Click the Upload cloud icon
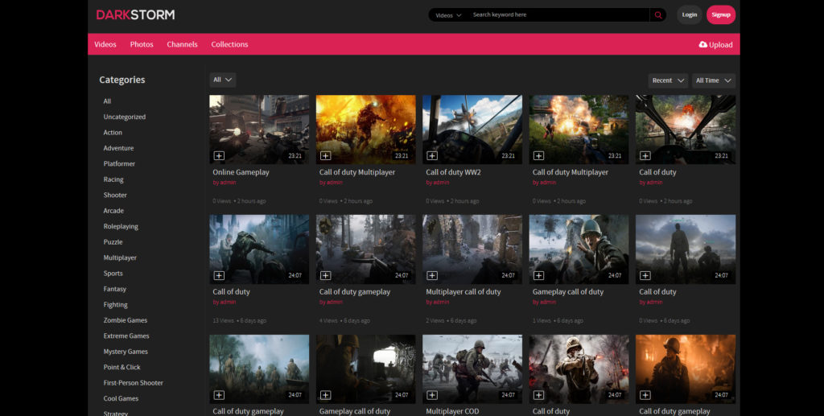Viewport: 824px width, 416px height. pos(702,44)
